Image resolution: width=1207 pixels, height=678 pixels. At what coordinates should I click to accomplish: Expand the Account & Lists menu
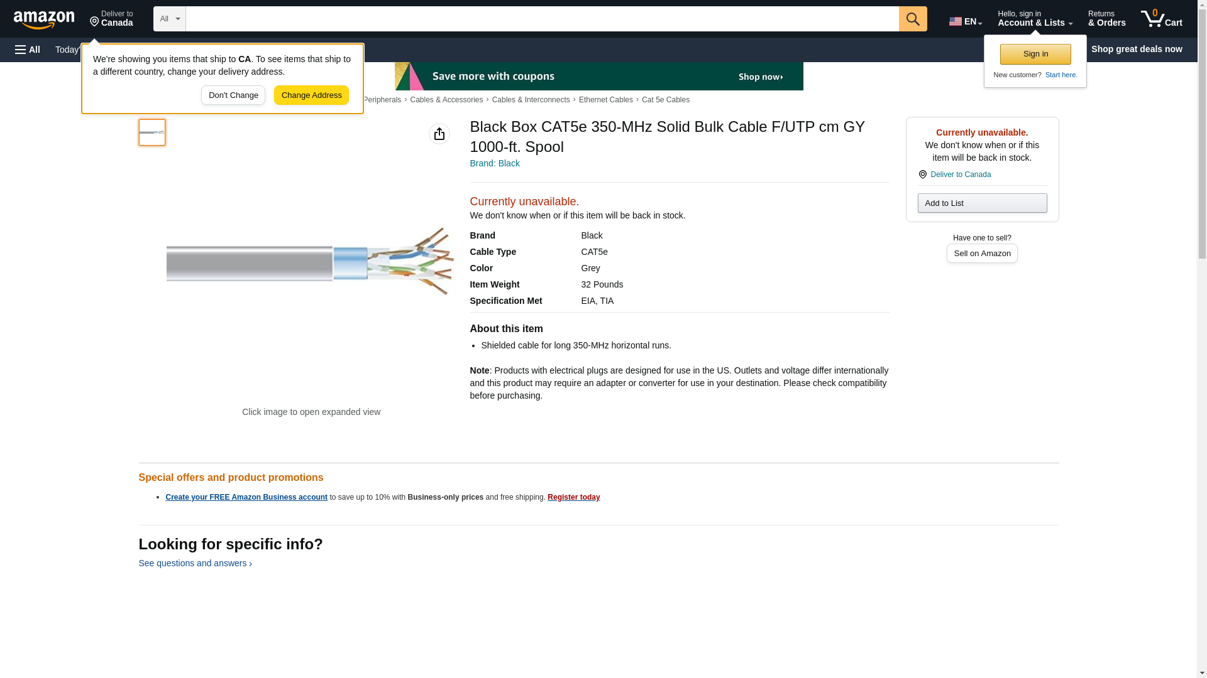click(x=1035, y=19)
